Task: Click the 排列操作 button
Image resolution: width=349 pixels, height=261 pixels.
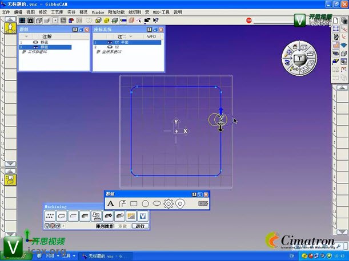Action: pos(105,226)
